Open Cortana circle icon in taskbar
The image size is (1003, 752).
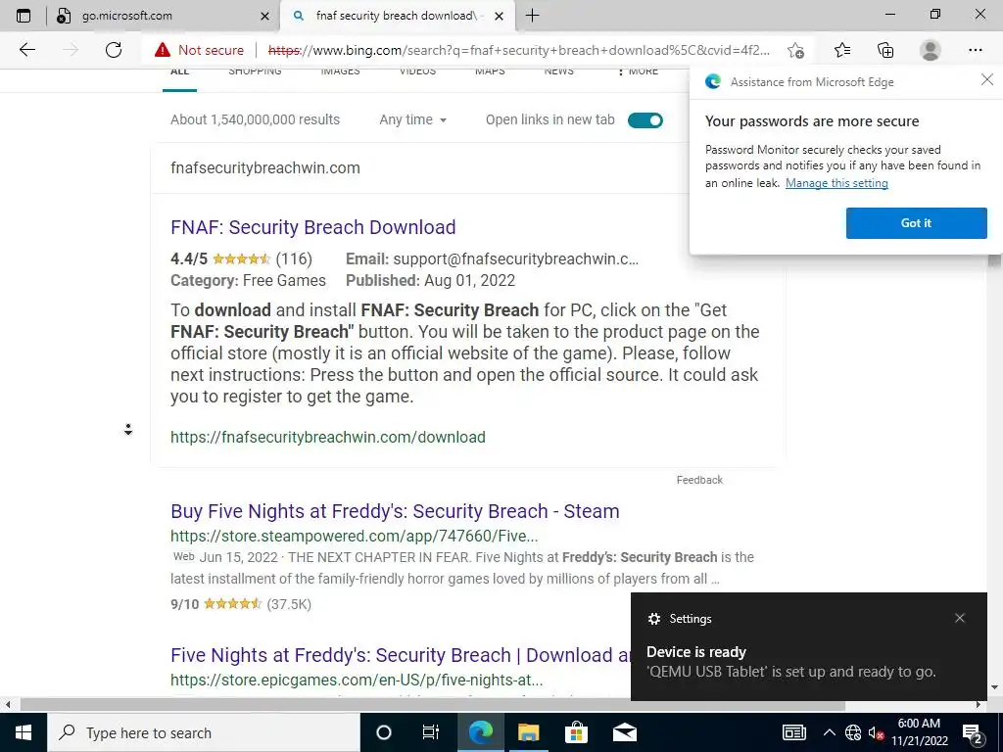click(x=383, y=732)
